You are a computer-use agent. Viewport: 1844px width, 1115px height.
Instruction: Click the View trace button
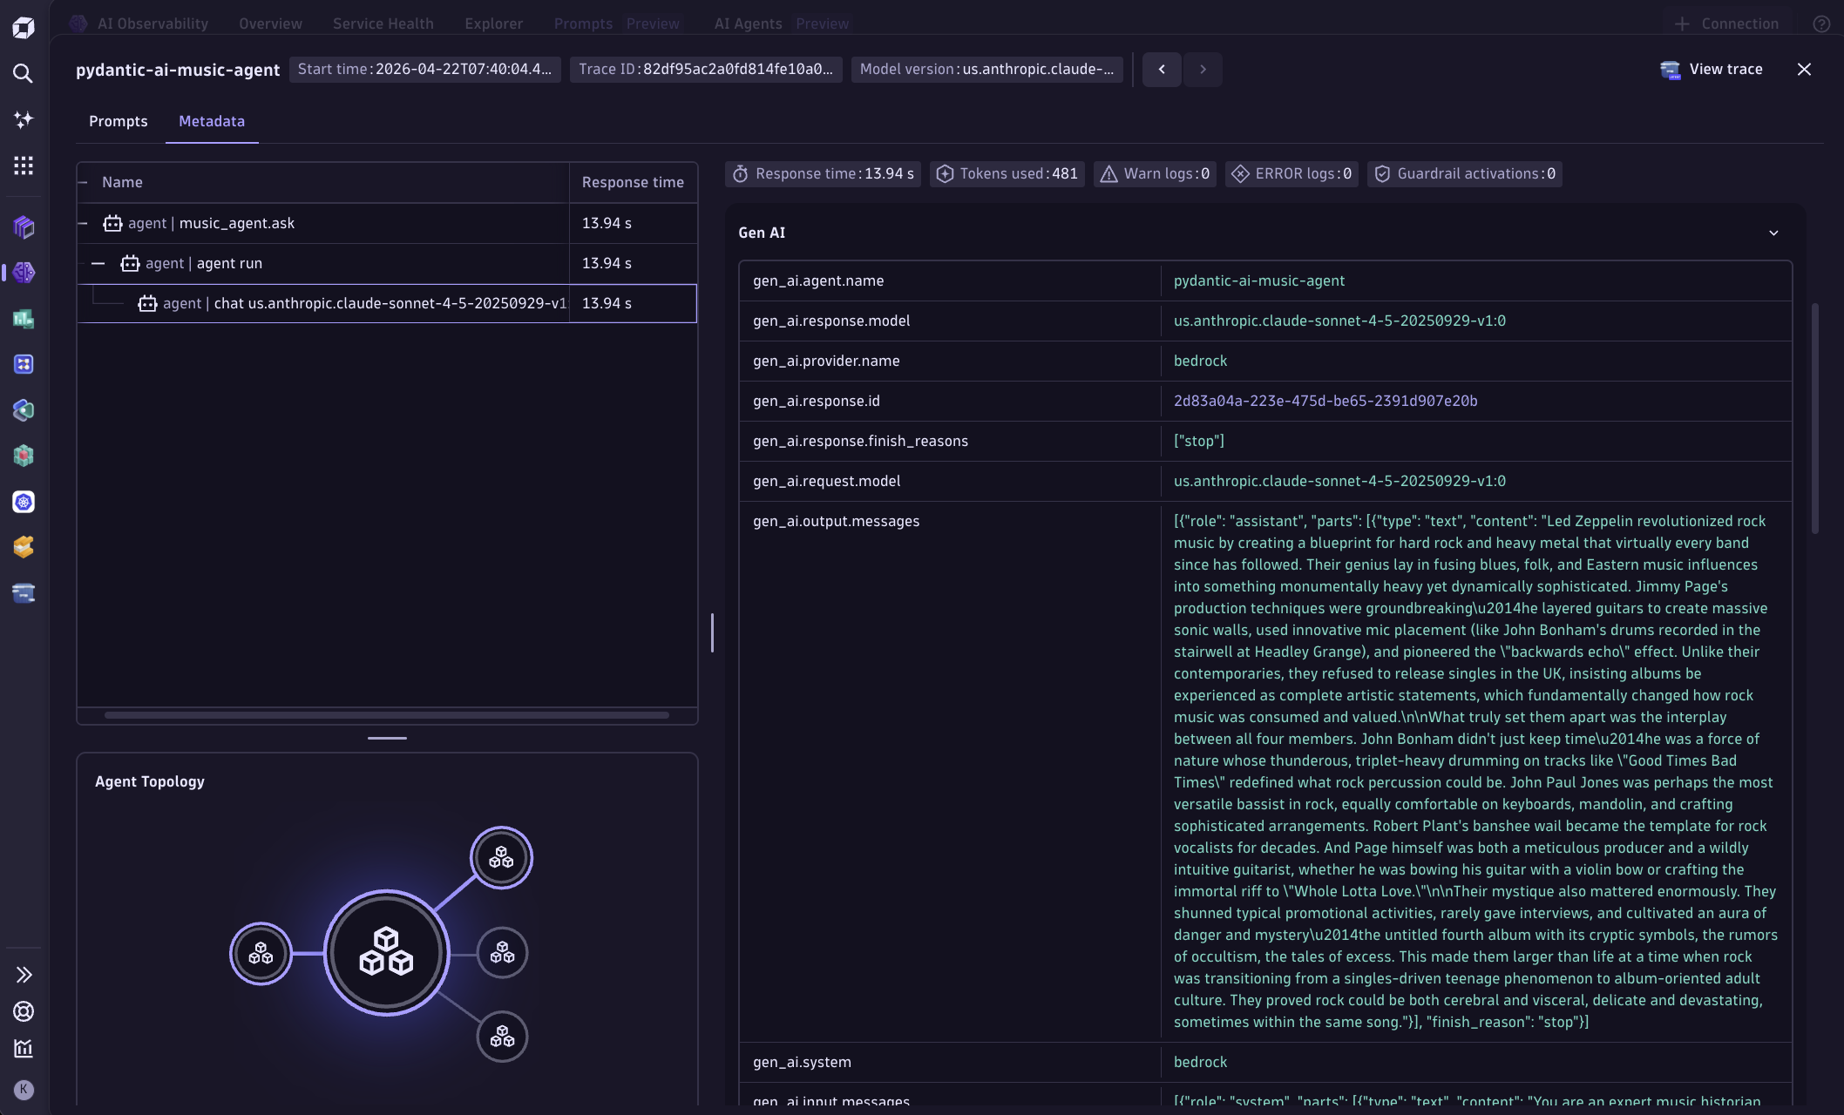tap(1712, 69)
